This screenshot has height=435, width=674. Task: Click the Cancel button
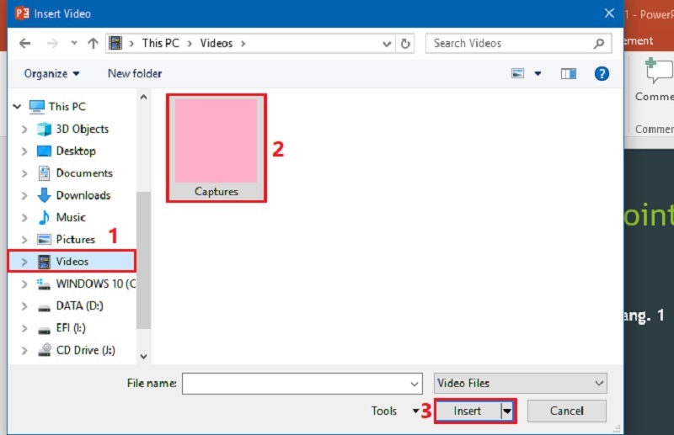[566, 411]
